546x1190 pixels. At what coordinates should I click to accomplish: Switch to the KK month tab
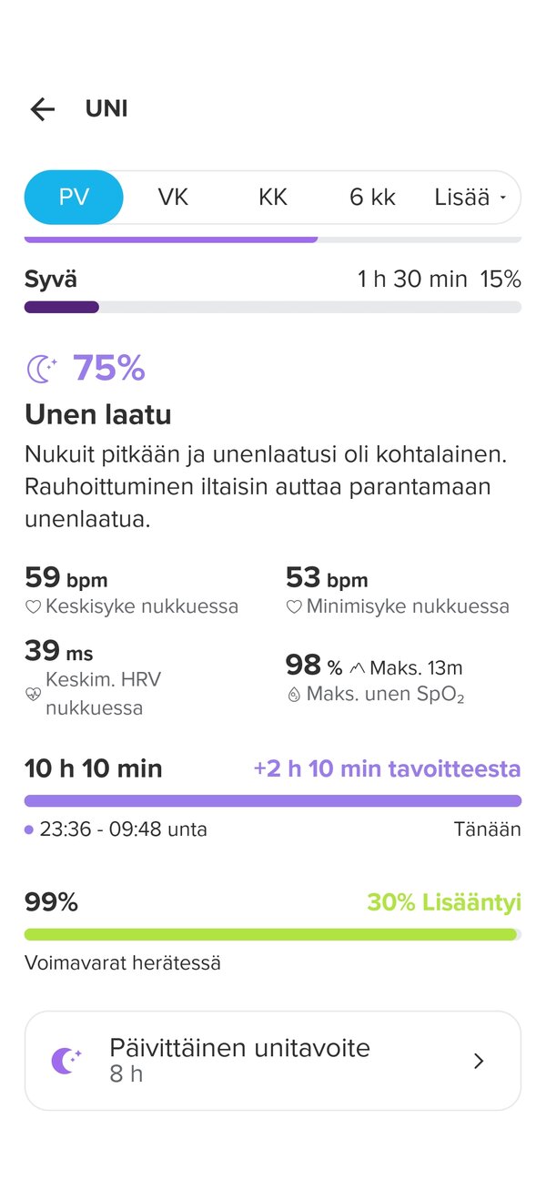tap(273, 198)
